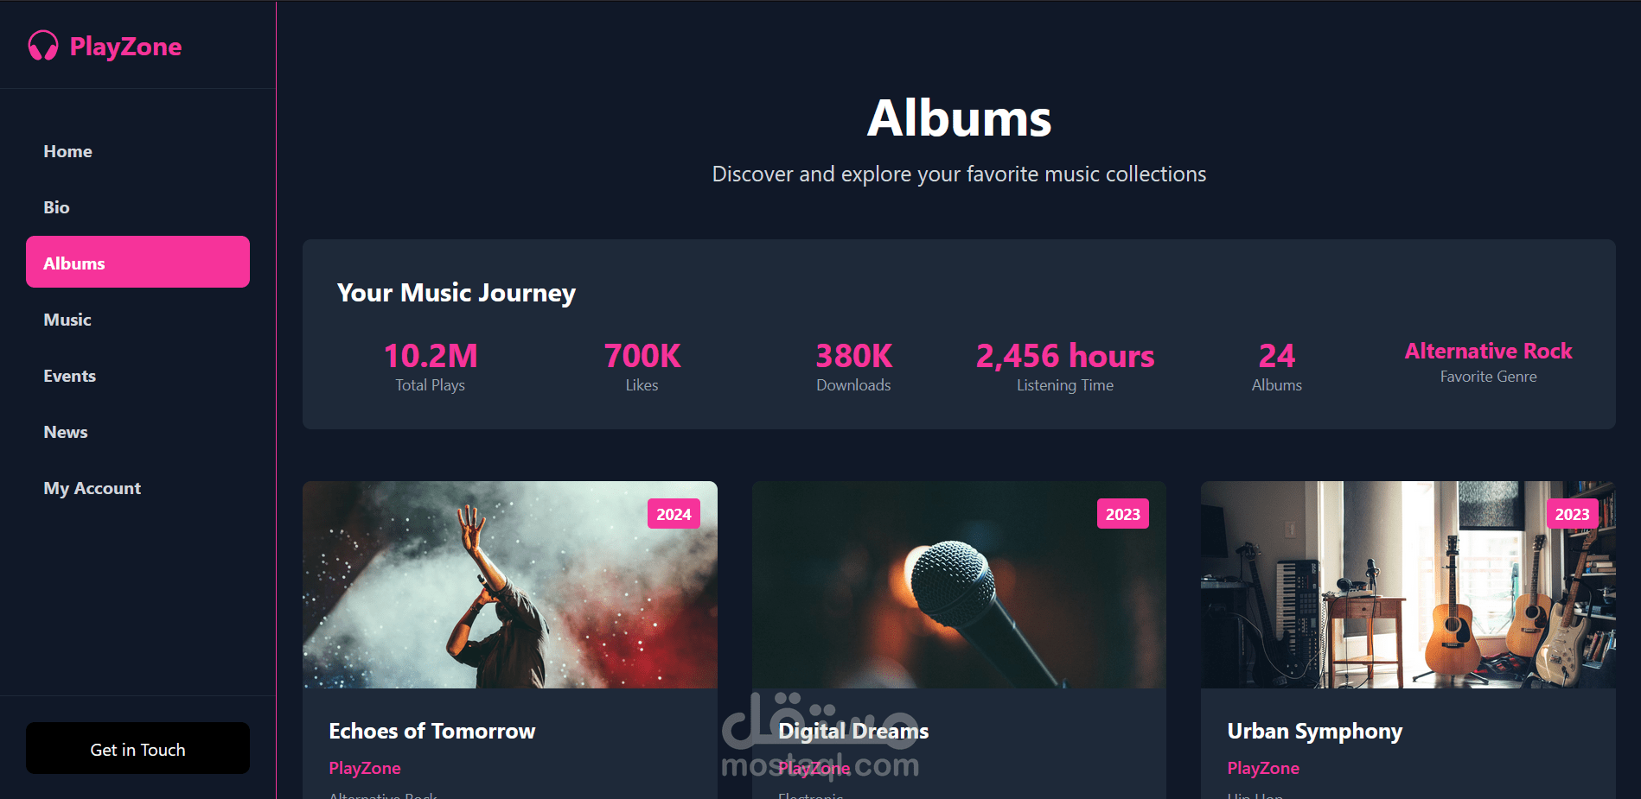Click the 2024 year badge on first album
The image size is (1641, 799).
point(674,514)
